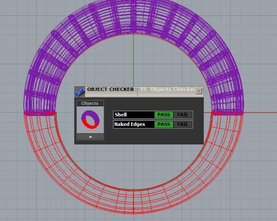Click the Objects header label
The height and width of the screenshot is (221, 277).
tap(90, 103)
